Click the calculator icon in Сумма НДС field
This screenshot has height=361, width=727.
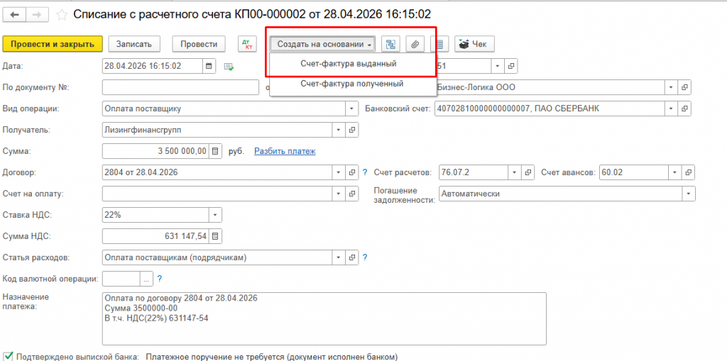click(x=215, y=236)
